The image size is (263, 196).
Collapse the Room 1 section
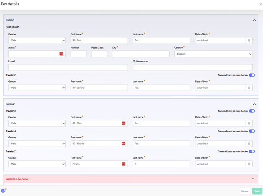point(254,20)
